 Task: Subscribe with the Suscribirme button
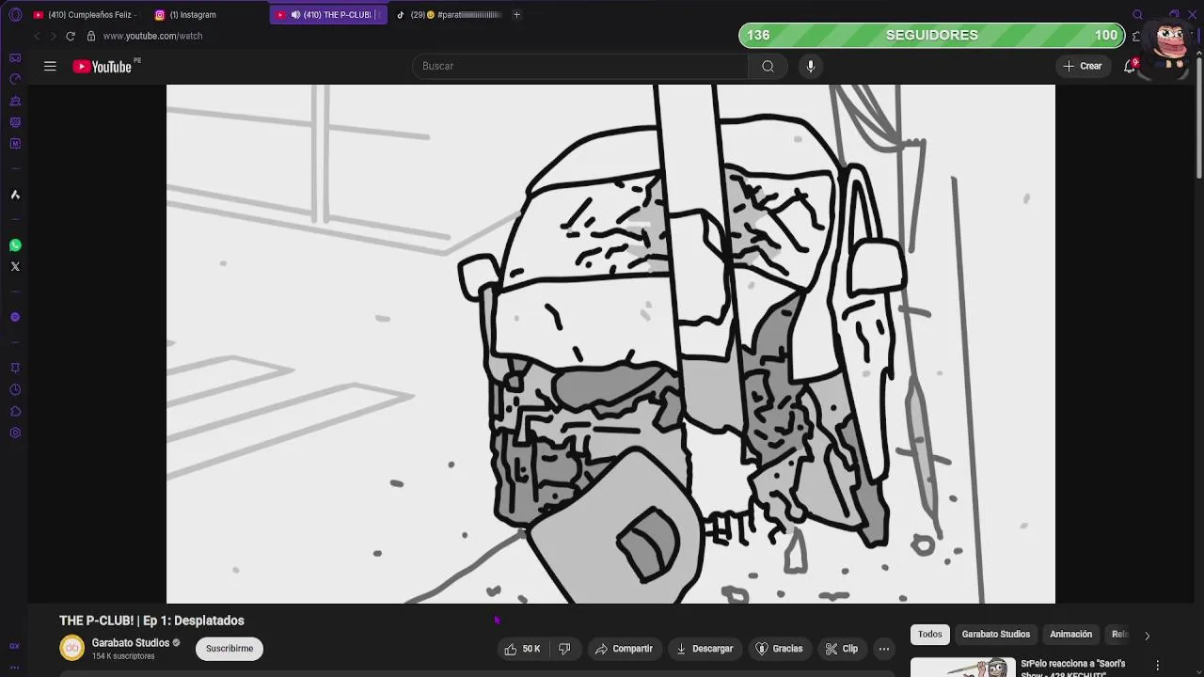point(230,649)
